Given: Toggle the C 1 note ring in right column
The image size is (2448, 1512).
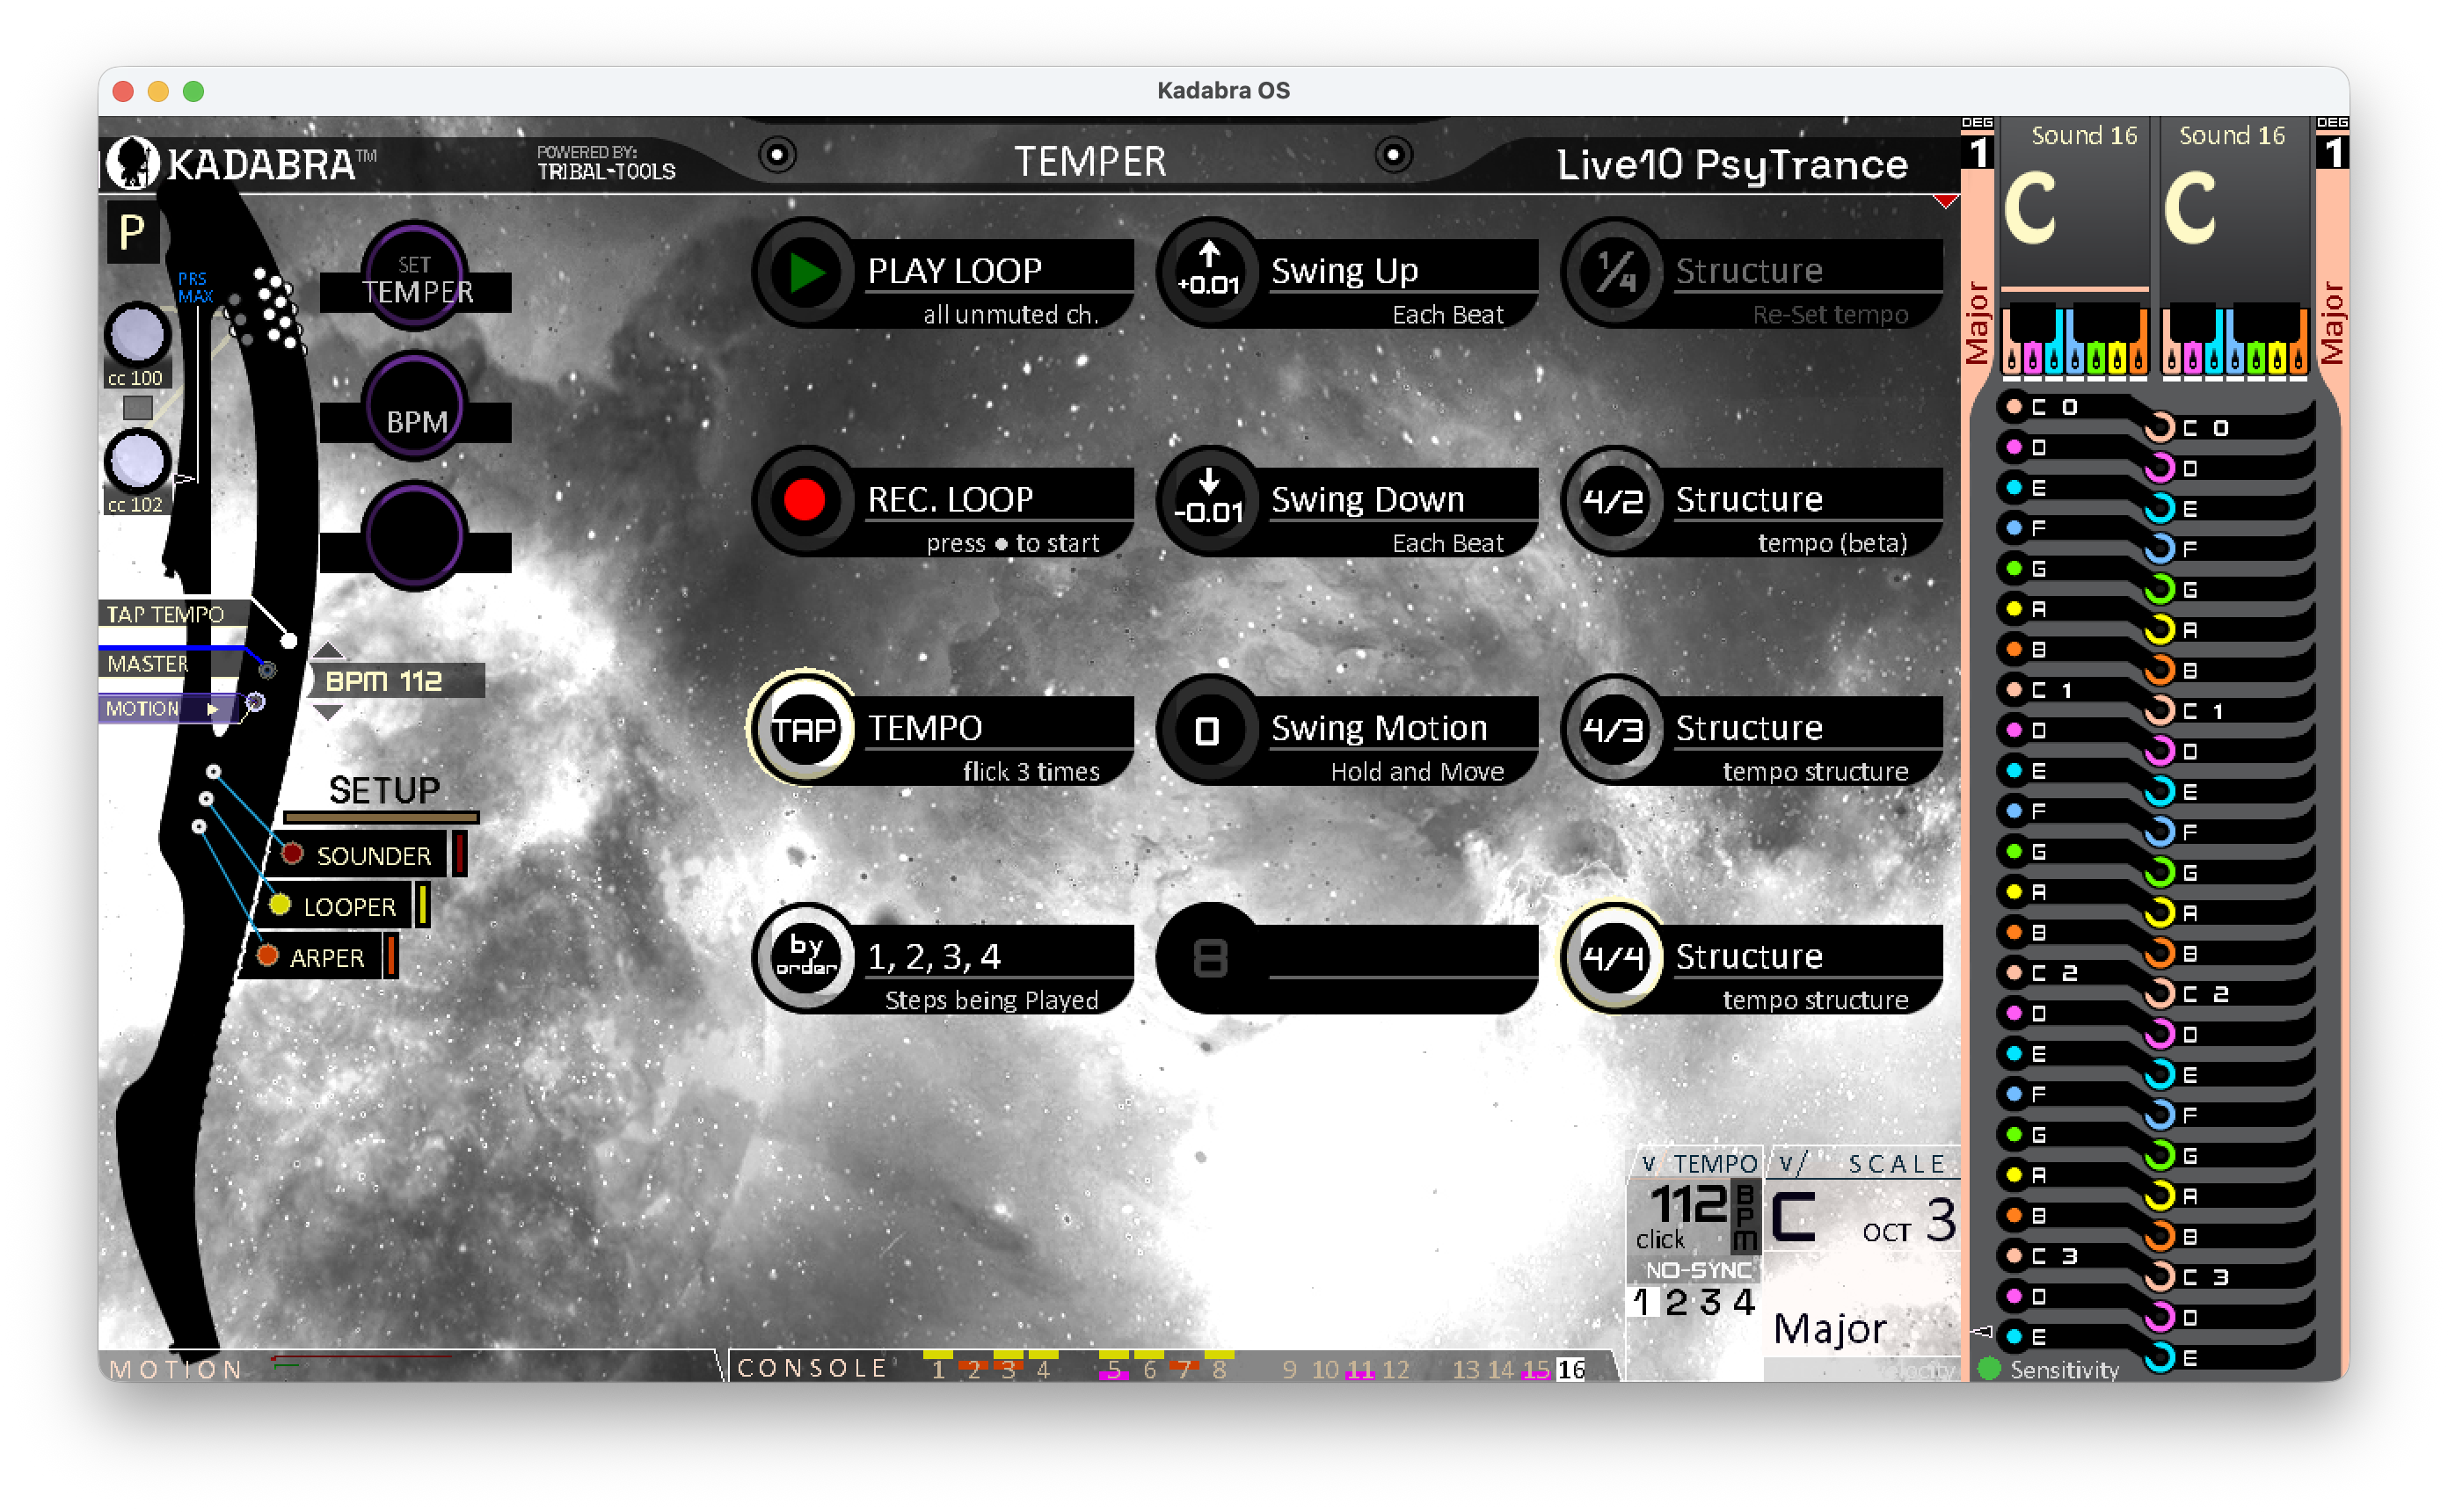Looking at the screenshot, I should (x=2159, y=711).
